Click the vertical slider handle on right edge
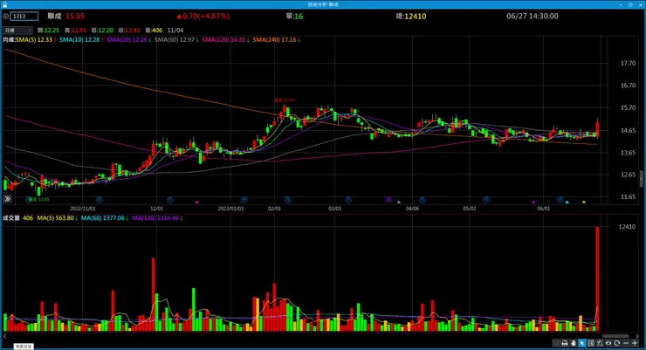 point(642,178)
